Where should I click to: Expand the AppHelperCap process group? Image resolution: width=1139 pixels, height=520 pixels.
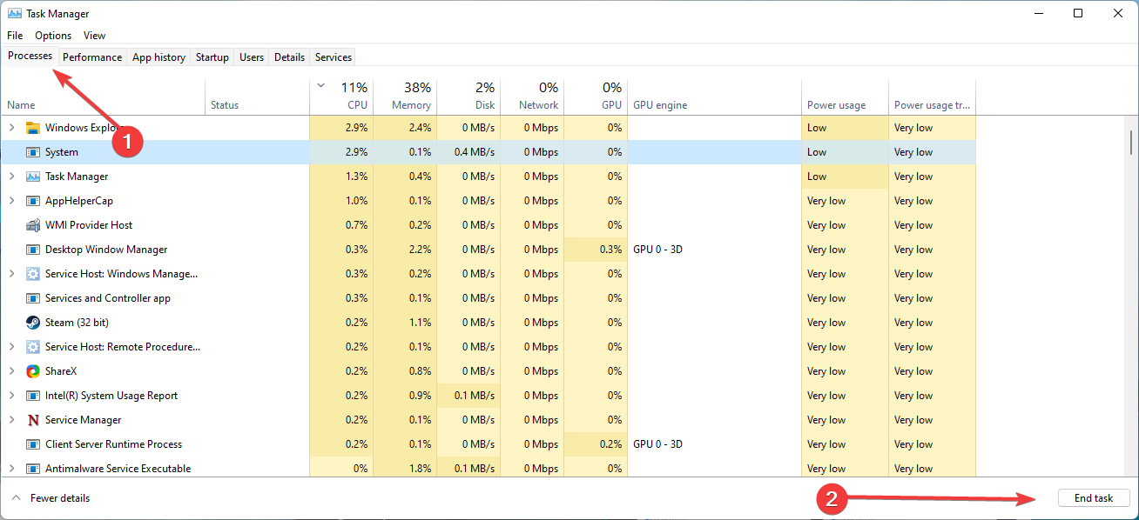click(x=11, y=201)
